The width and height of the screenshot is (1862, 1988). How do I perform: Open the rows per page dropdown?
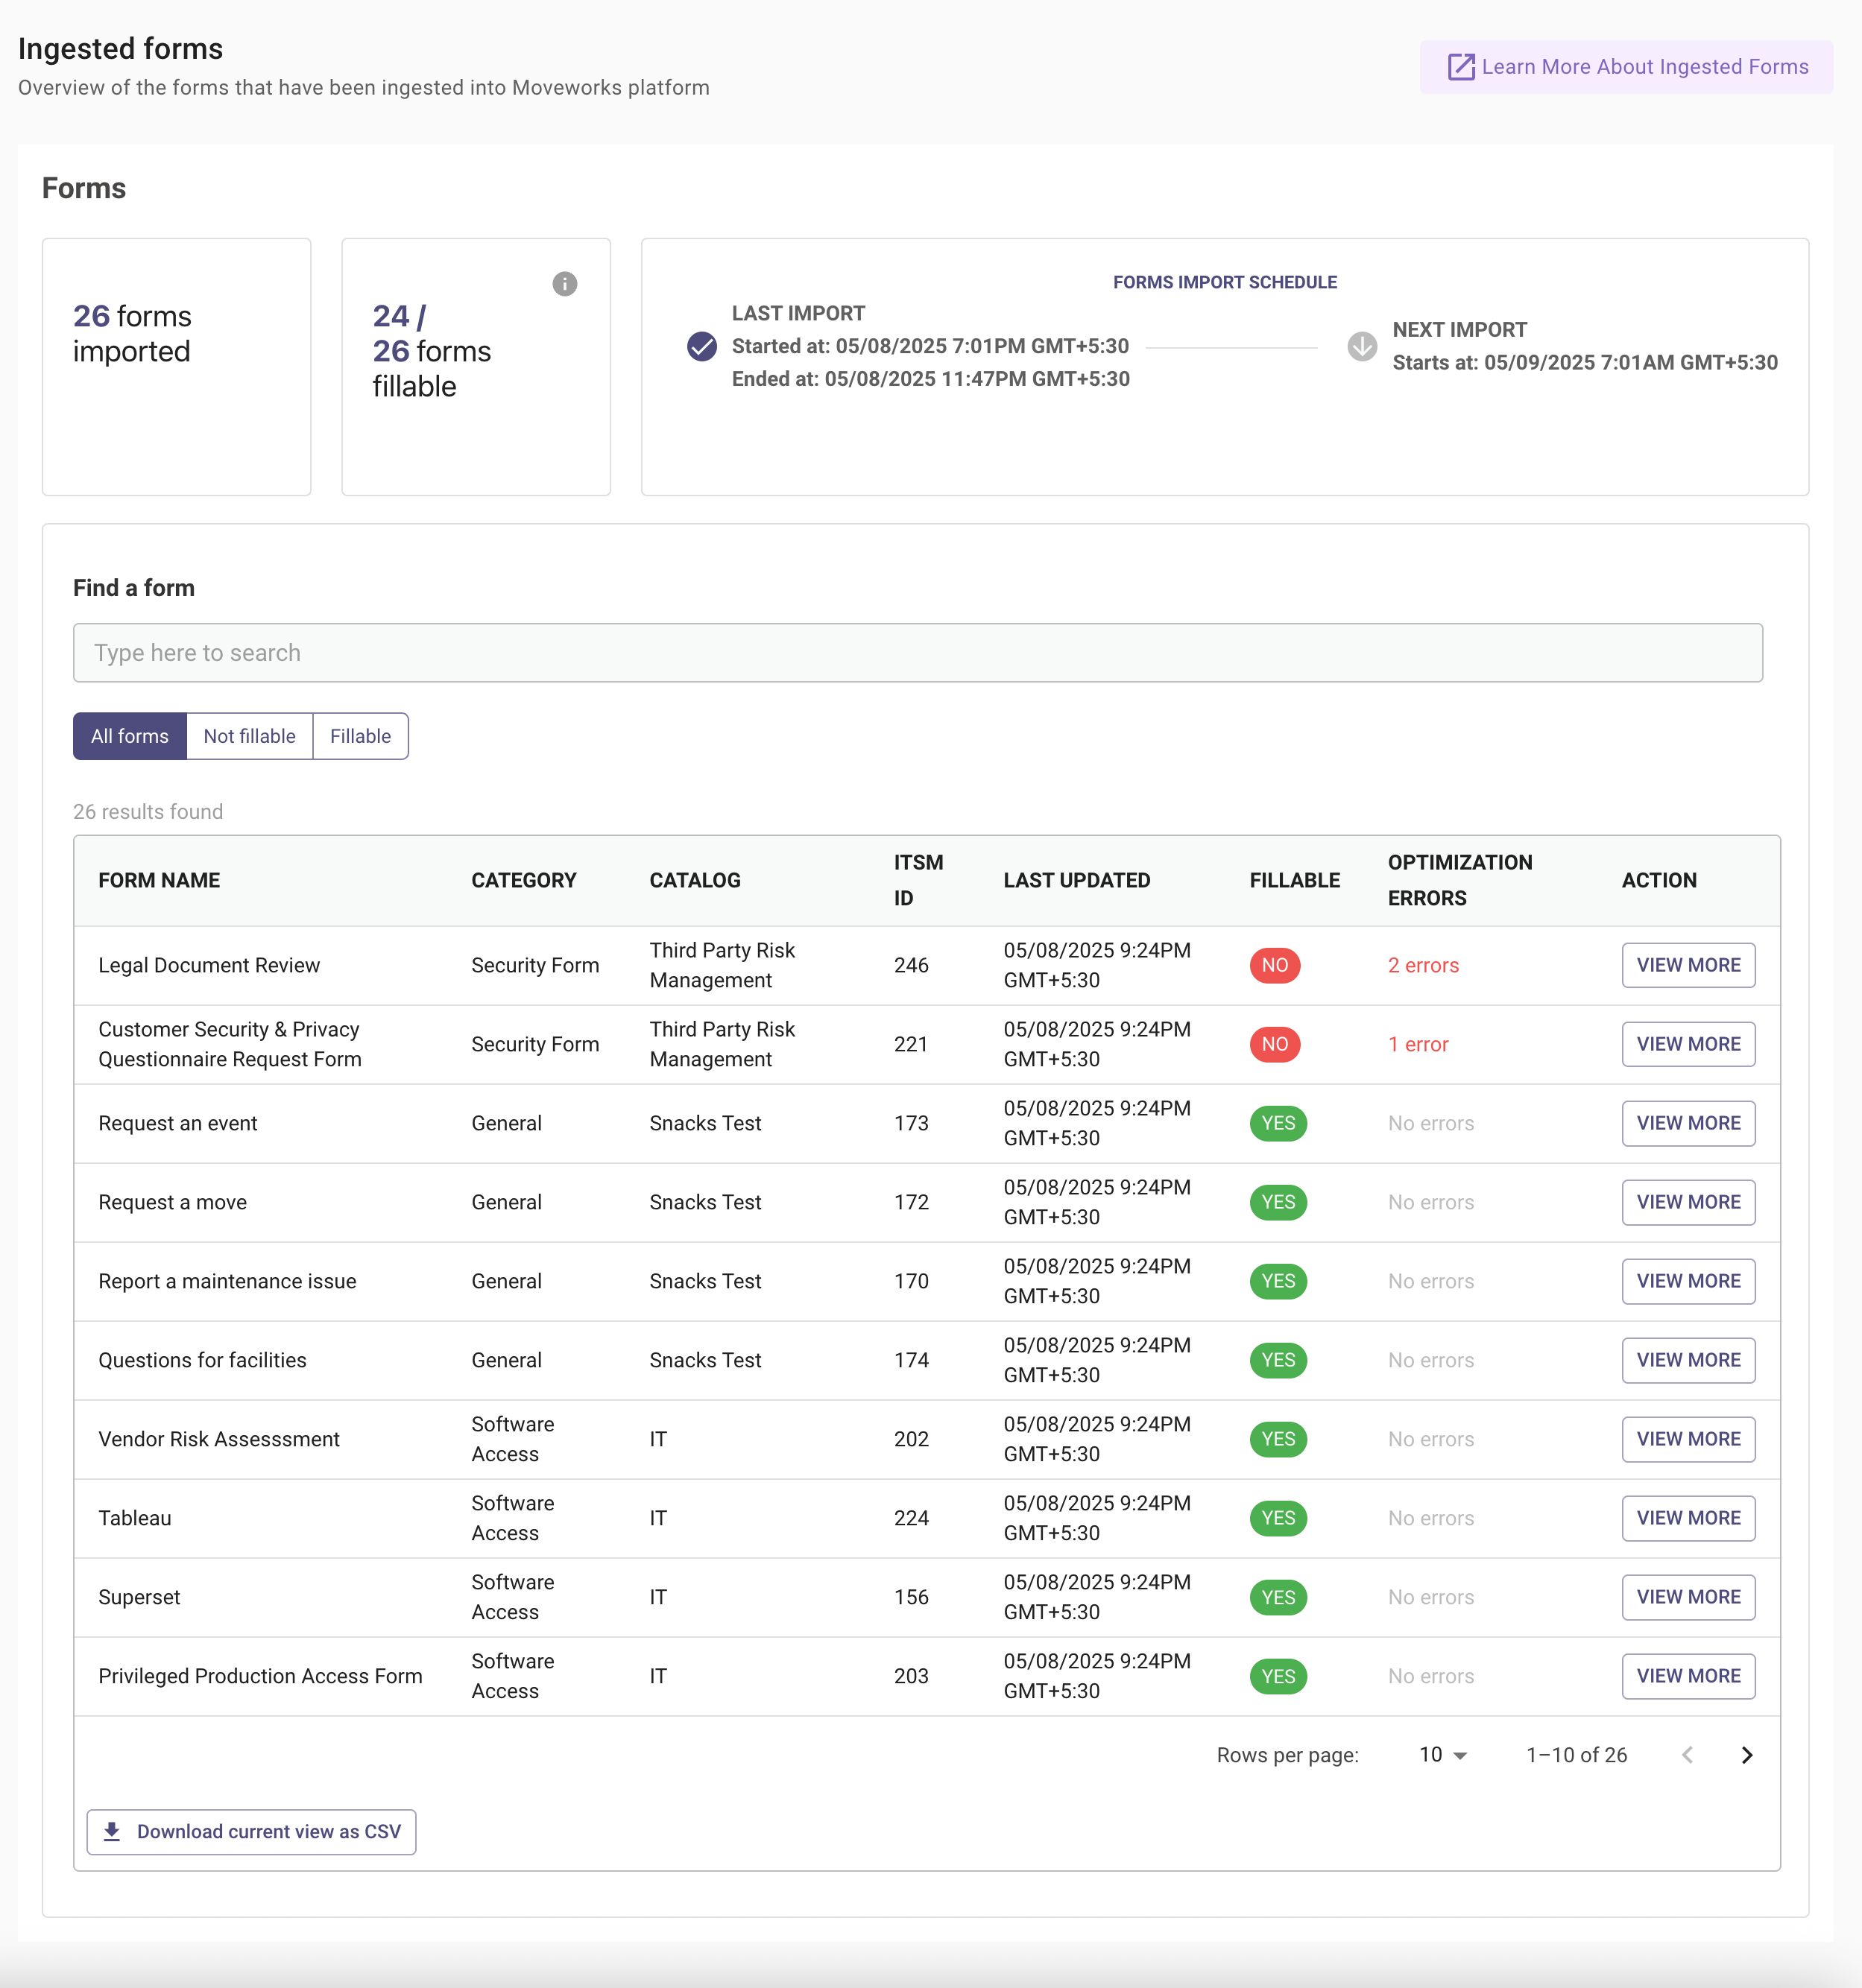pyautogui.click(x=1442, y=1755)
